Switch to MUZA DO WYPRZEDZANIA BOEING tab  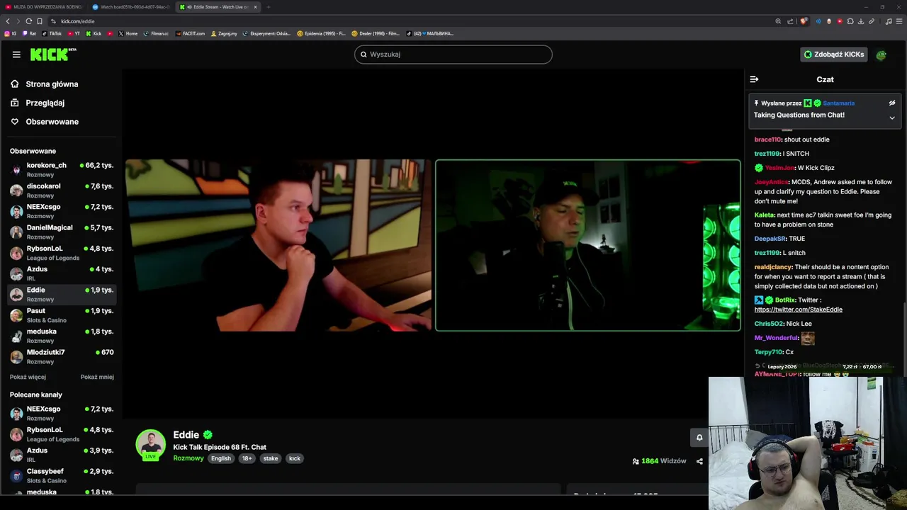(x=43, y=7)
